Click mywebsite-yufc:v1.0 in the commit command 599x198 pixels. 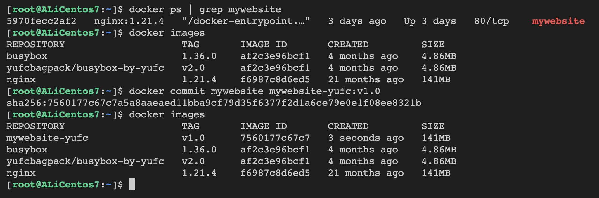point(325,91)
